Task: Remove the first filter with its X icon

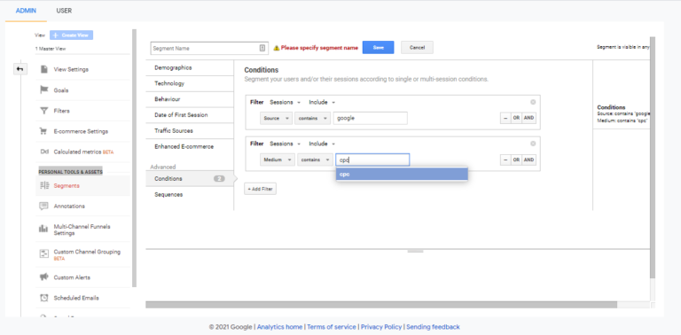Action: pos(533,102)
